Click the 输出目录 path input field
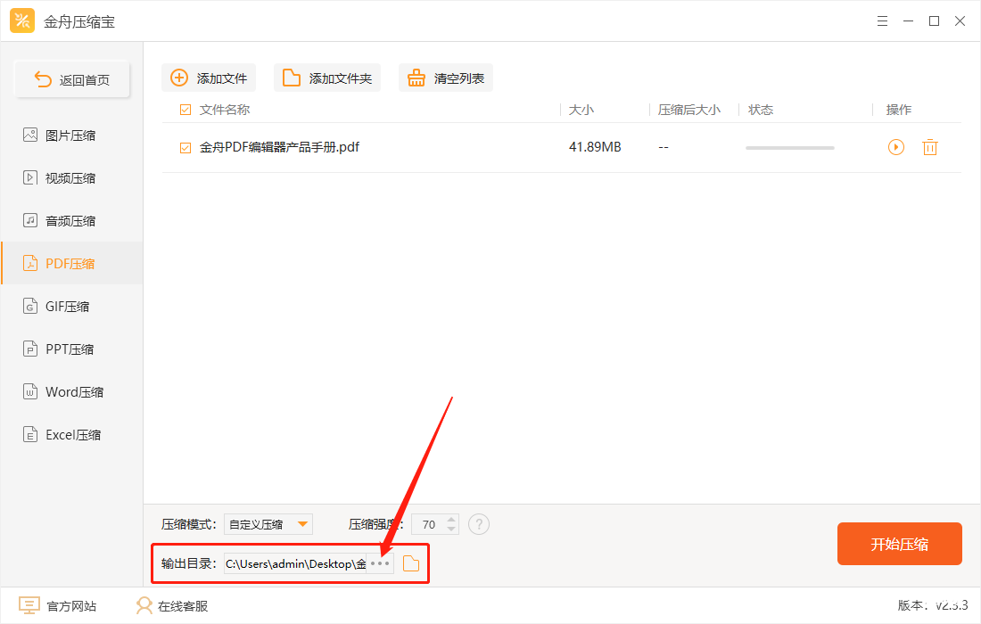This screenshot has width=981, height=624. [x=294, y=562]
